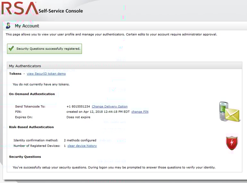Click the PIN creation date text

[x=98, y=112]
